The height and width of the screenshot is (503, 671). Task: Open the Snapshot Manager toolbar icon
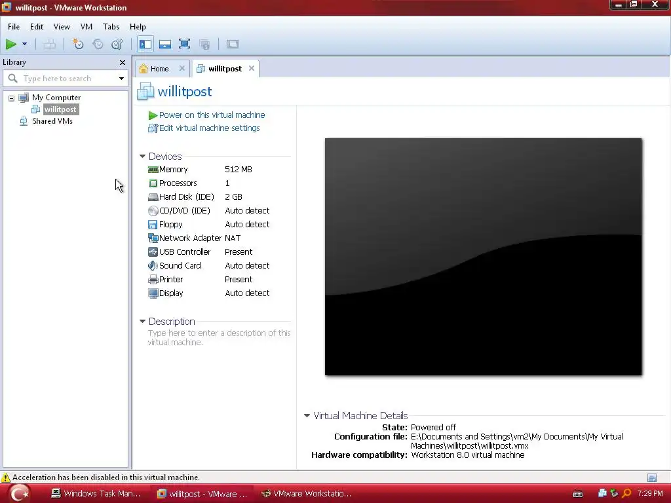[117, 44]
